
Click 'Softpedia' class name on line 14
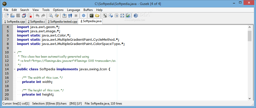(47, 69)
